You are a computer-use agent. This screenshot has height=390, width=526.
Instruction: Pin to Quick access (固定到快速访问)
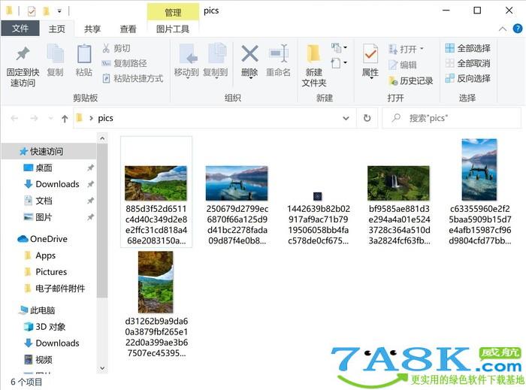[23, 67]
